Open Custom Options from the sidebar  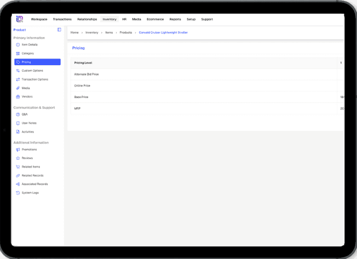coord(32,71)
